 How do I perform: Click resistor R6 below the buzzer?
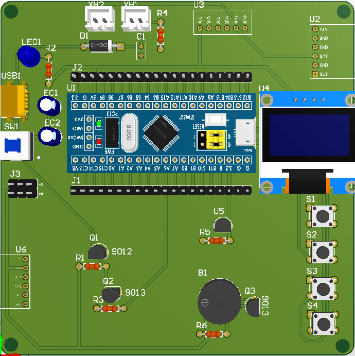(x=213, y=334)
